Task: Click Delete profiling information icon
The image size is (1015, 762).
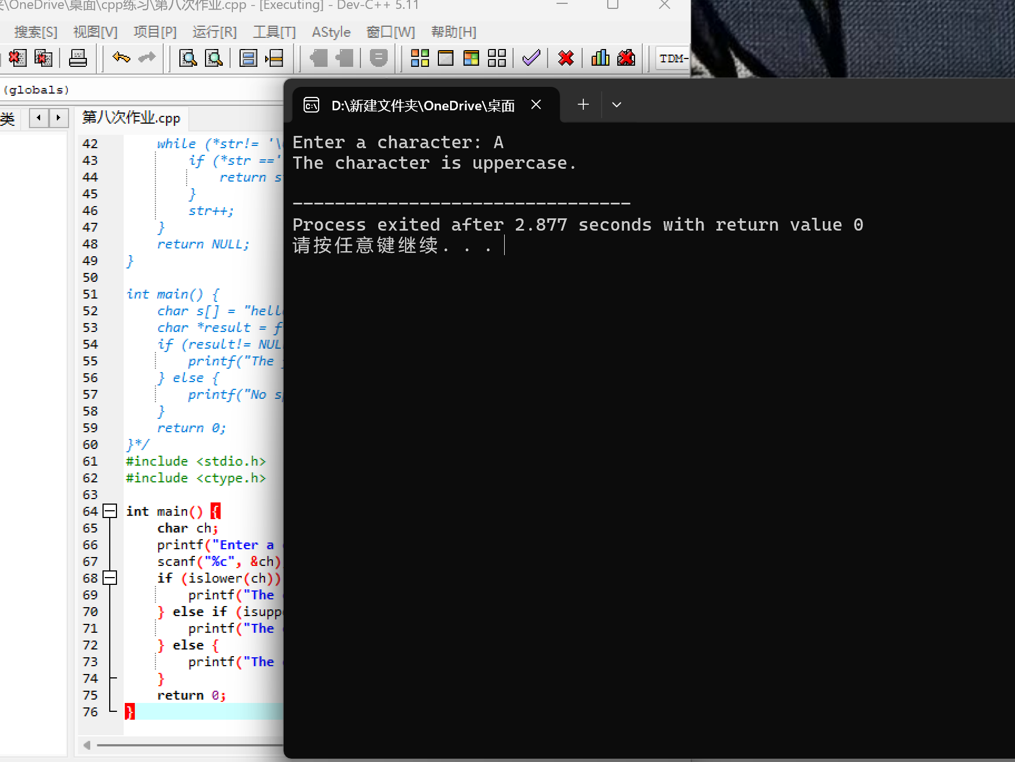Action: point(626,58)
